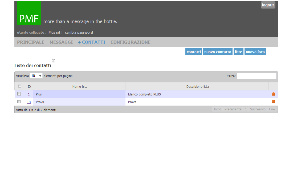Select the CONTATTI menu

point(93,42)
